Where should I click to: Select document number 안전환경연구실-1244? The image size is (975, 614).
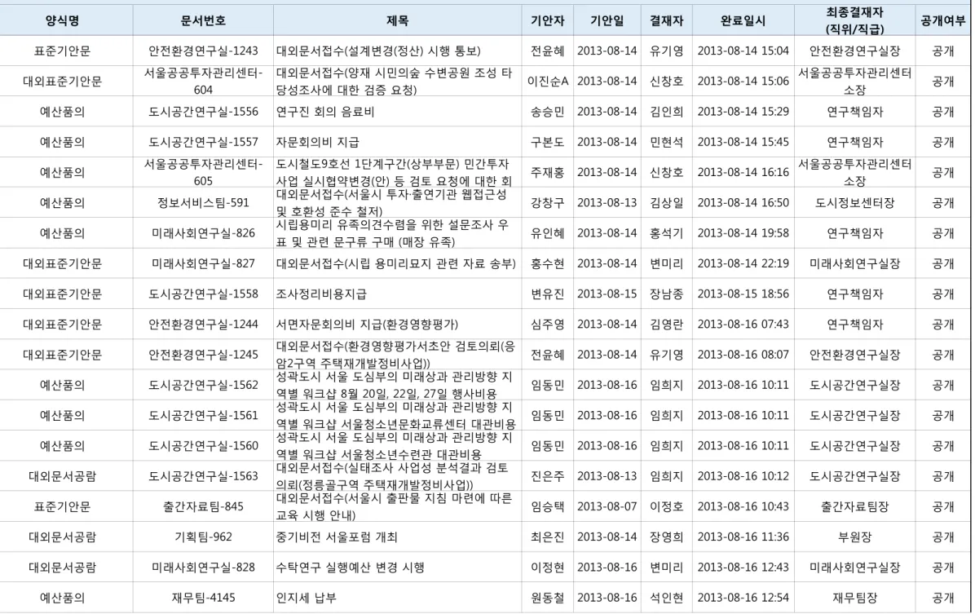point(203,325)
